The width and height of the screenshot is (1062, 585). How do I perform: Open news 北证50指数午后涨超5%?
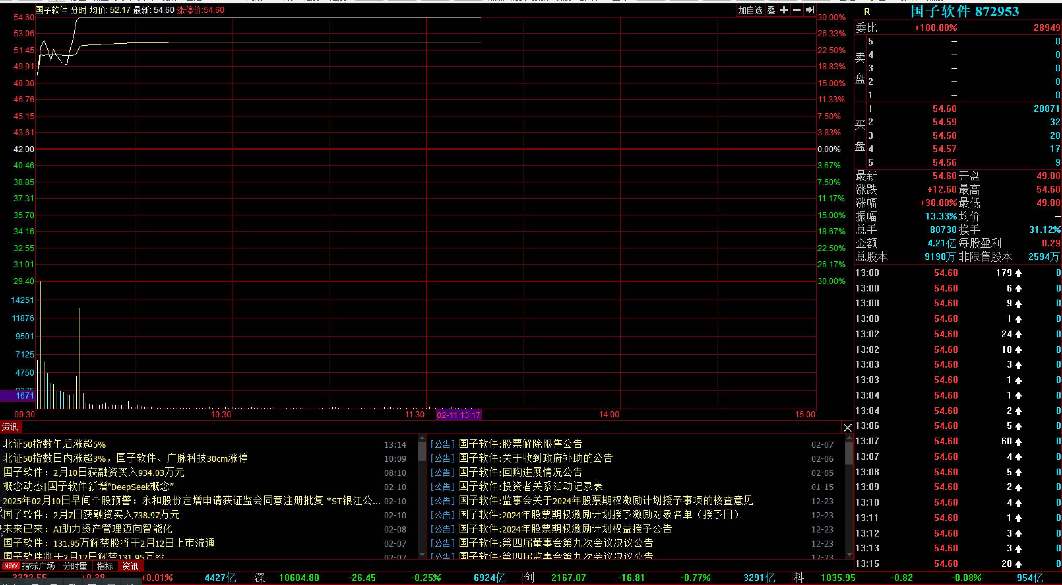pos(55,445)
